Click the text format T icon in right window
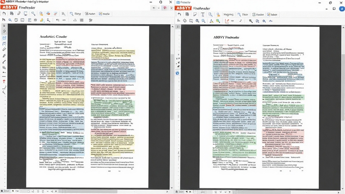Image resolution: width=345 pixels, height=194 pixels. [203, 15]
